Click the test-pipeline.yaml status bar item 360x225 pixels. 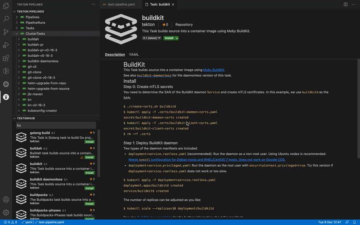pos(49,222)
